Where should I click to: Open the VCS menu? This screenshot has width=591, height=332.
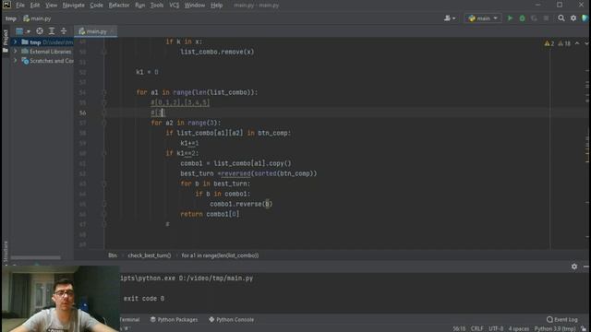tap(175, 6)
